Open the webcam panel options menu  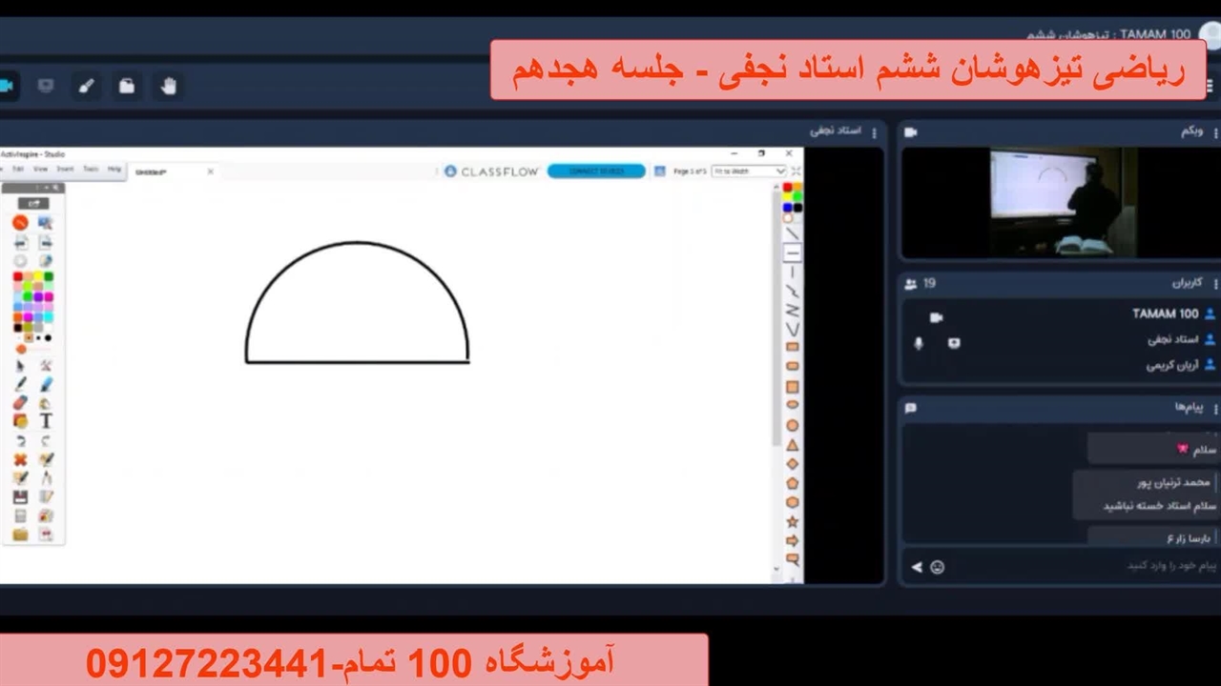(x=1215, y=133)
